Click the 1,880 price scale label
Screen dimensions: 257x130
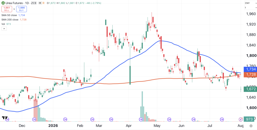click(x=251, y=35)
